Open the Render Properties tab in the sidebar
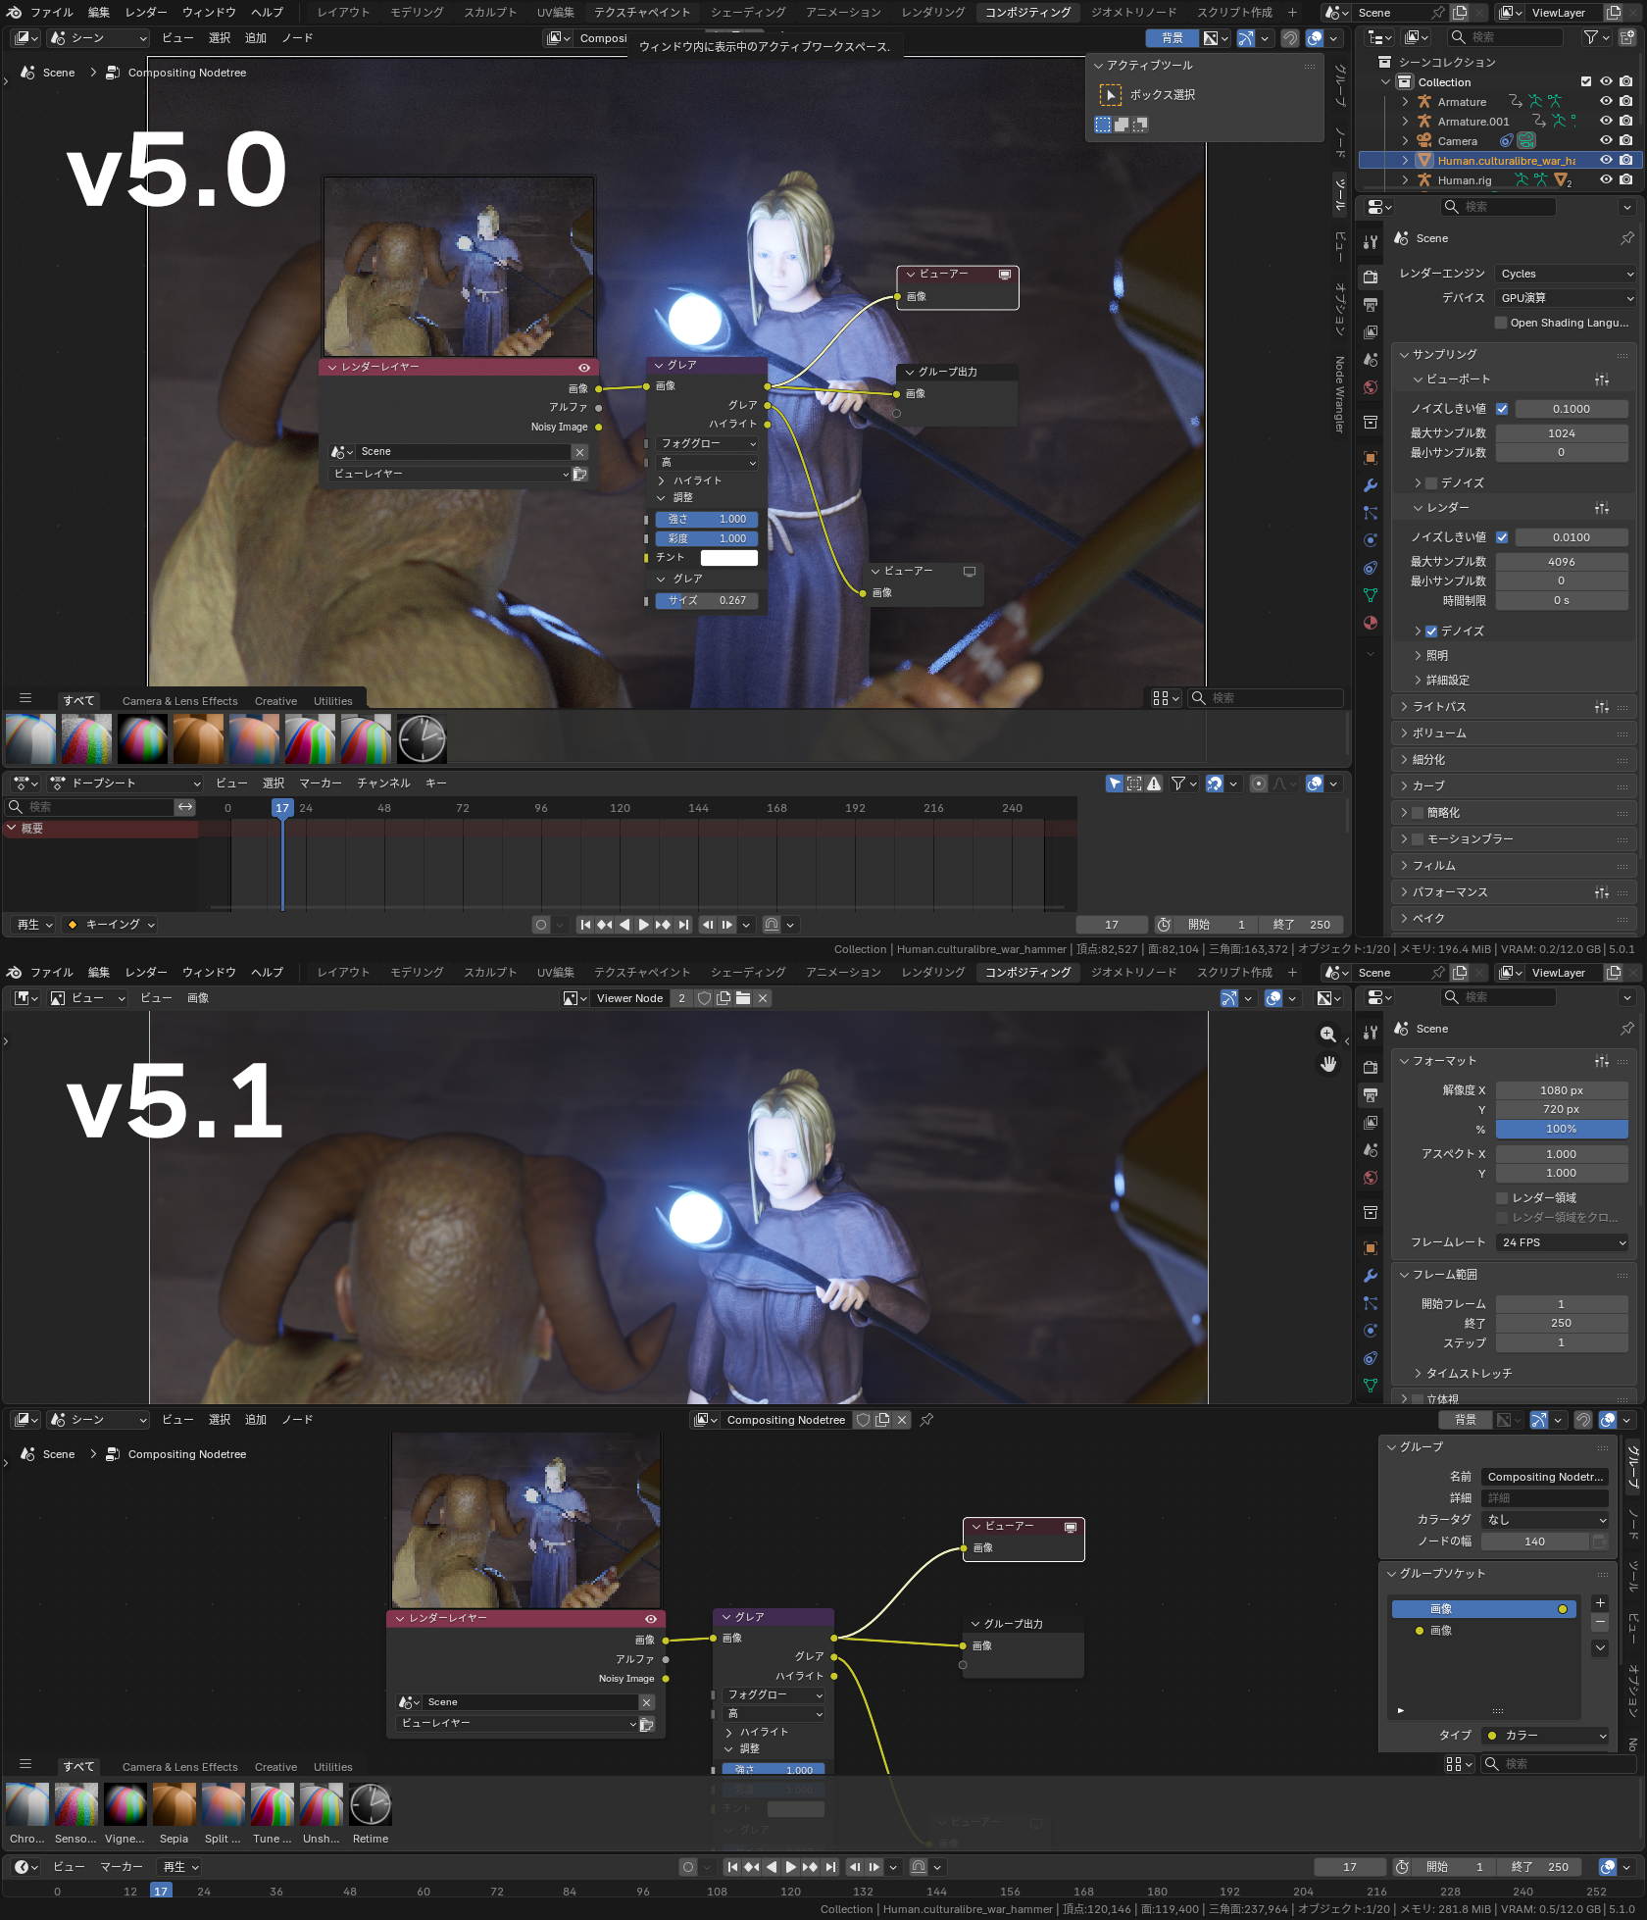Screen dimensions: 1647x1920 click(x=1370, y=277)
